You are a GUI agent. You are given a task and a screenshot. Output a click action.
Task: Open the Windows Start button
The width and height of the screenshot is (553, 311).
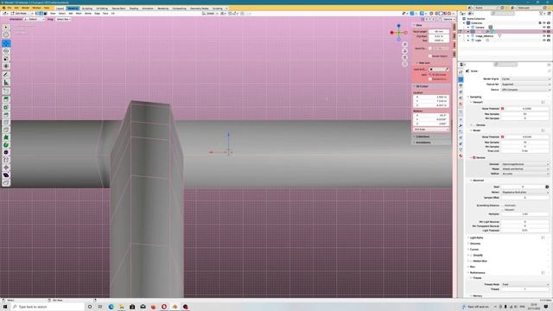(x=5, y=307)
